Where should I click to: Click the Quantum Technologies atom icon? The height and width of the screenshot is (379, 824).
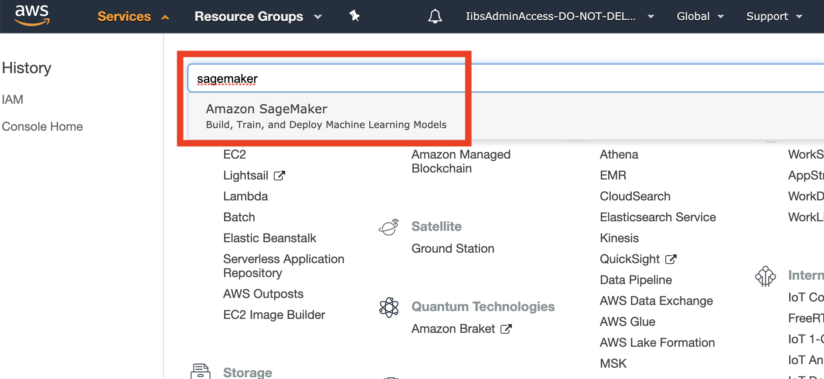pyautogui.click(x=389, y=308)
